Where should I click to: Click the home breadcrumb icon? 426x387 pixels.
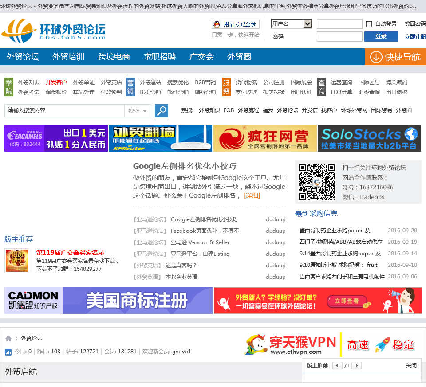(8, 338)
